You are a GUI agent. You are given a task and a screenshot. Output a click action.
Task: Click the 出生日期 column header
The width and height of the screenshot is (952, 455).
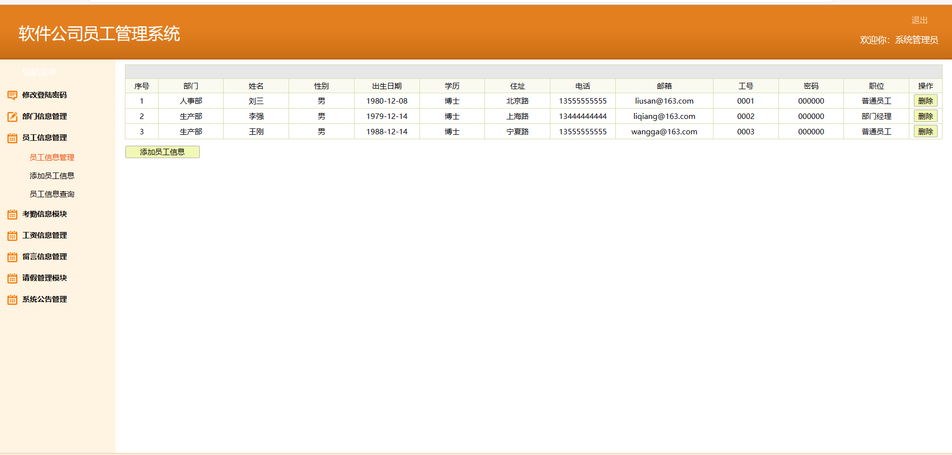coord(387,86)
